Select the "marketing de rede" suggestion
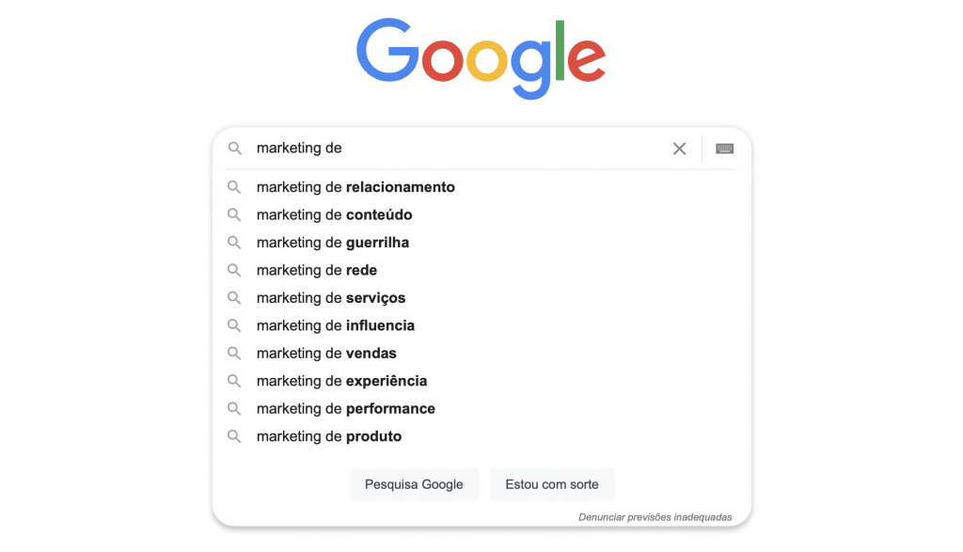This screenshot has width=963, height=552. [x=316, y=270]
